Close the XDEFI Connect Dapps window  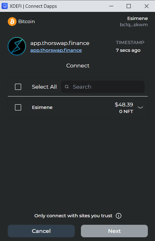click(x=147, y=6)
